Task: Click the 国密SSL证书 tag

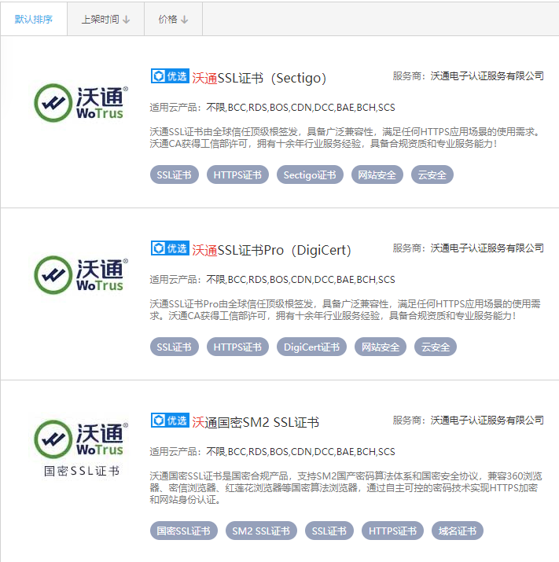Action: [183, 531]
